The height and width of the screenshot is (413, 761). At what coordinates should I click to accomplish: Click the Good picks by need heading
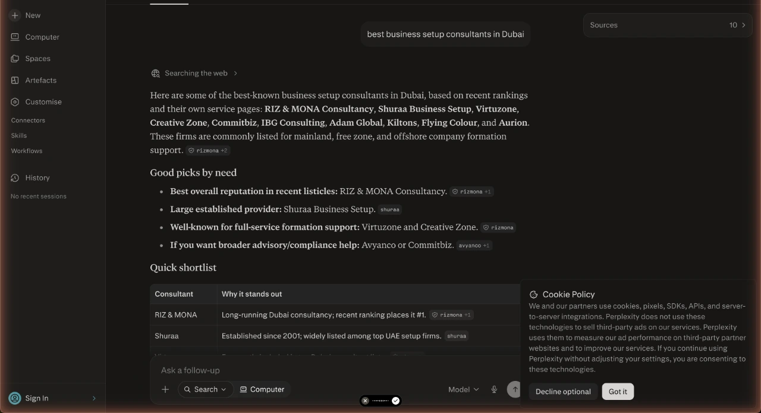coord(193,173)
